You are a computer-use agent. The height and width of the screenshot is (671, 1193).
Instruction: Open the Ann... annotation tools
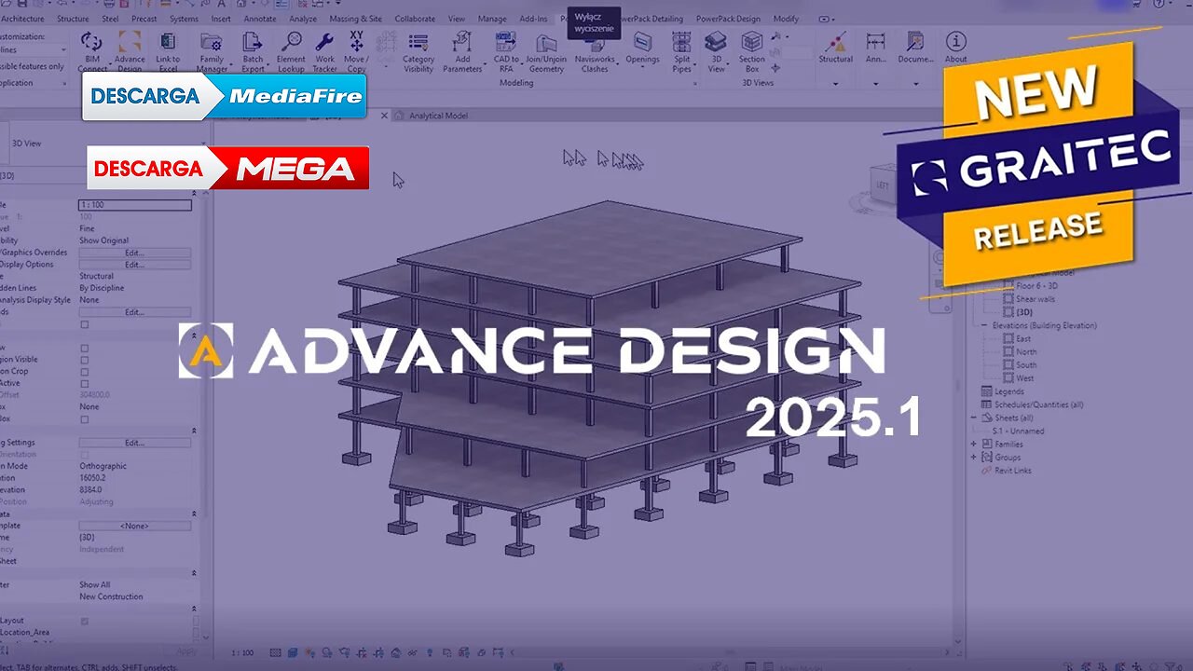(875, 48)
